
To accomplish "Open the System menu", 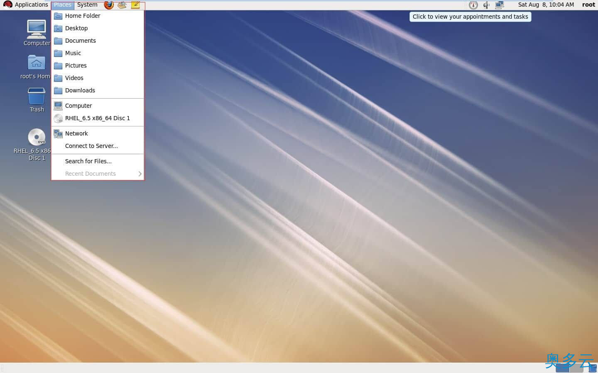I will 87,5.
